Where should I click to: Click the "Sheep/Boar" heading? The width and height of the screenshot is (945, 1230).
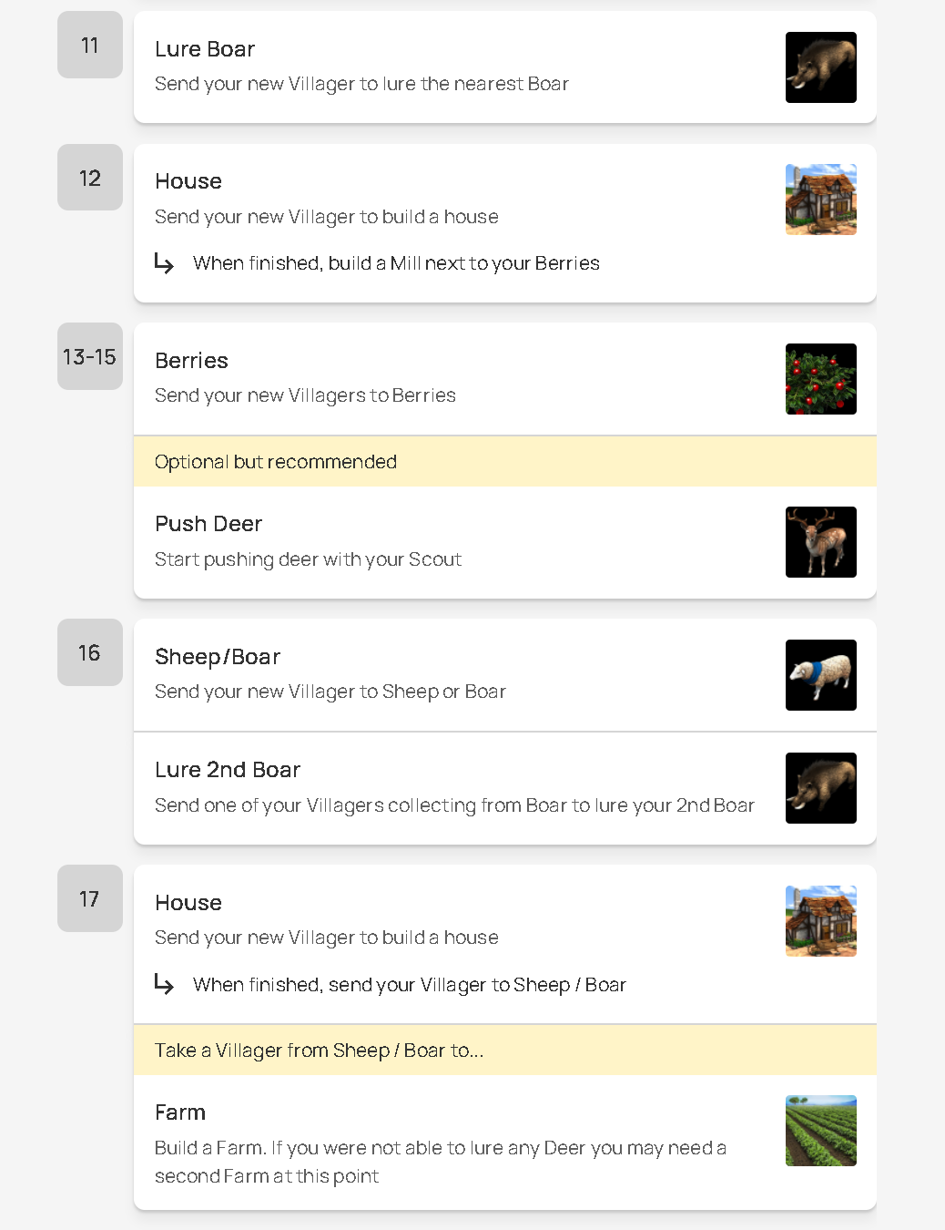(x=218, y=657)
